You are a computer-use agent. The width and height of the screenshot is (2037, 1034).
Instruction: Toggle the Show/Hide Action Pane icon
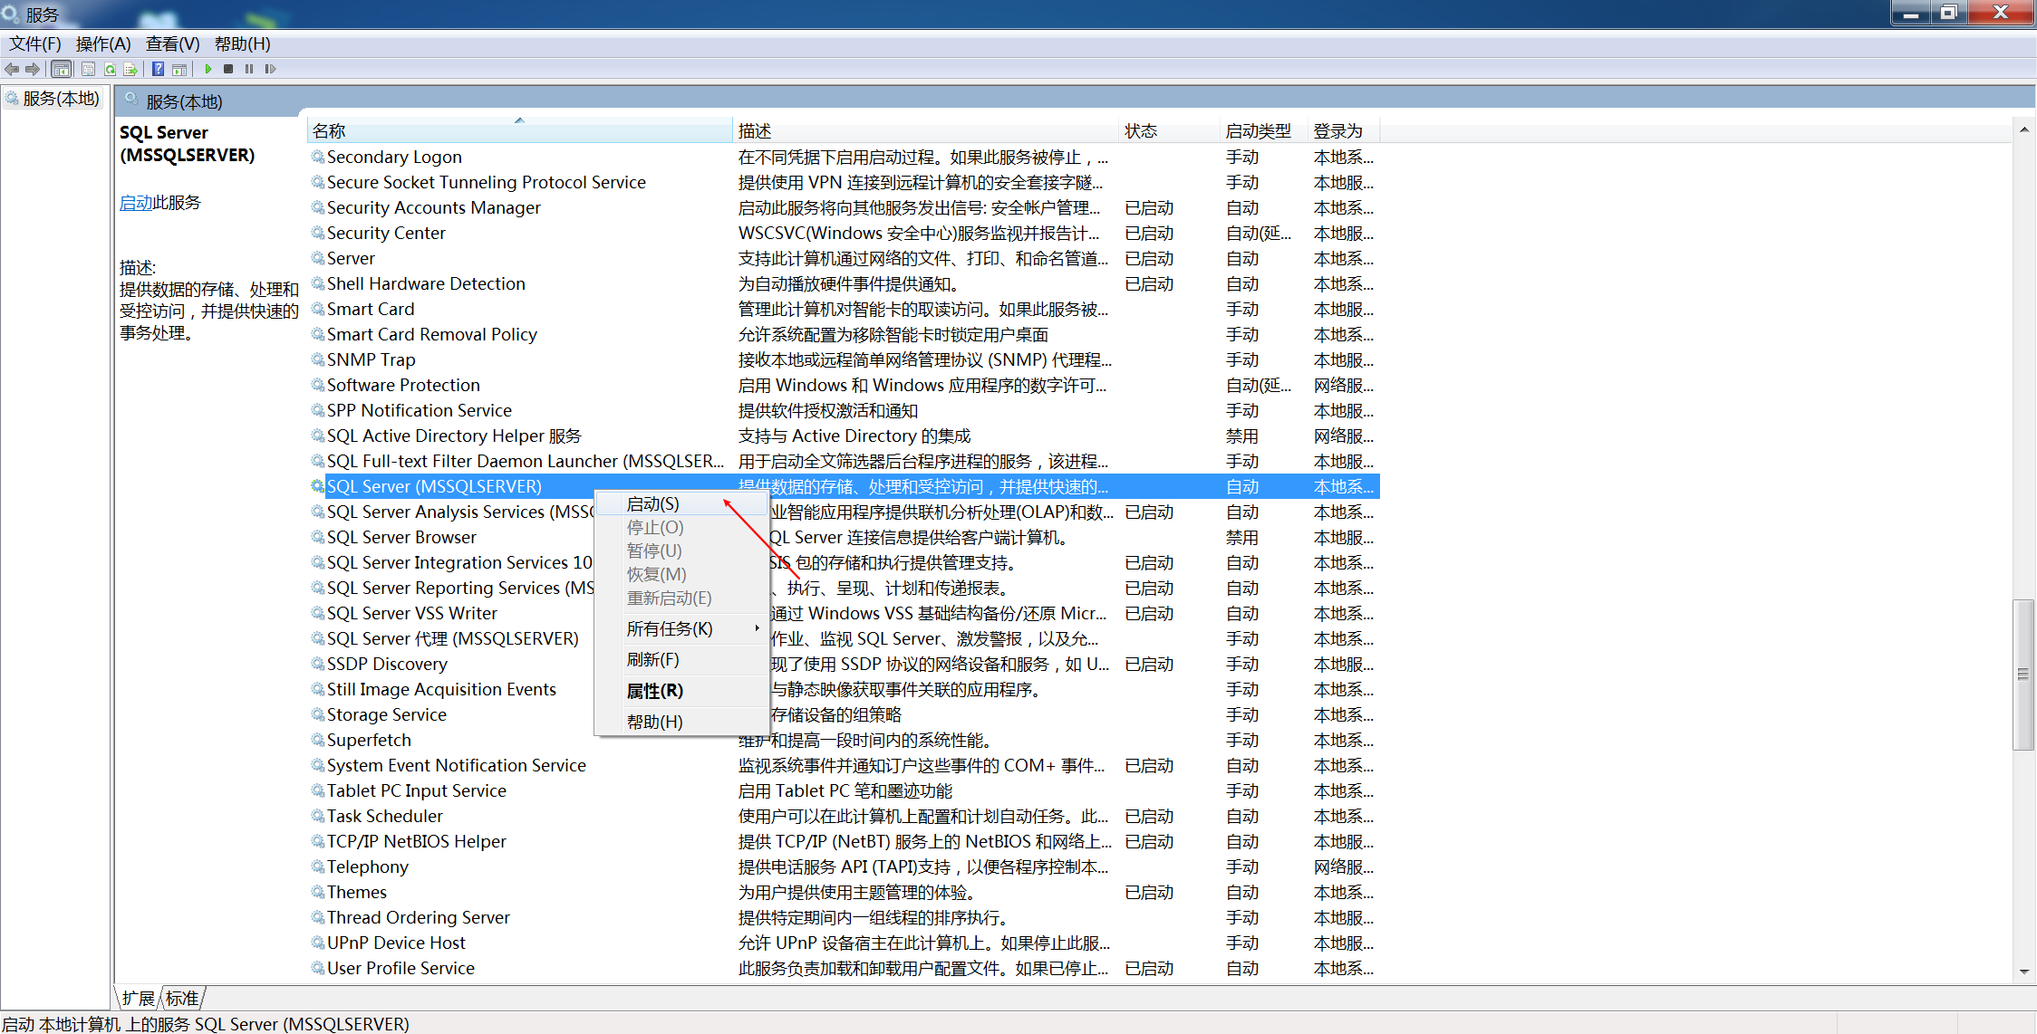(179, 69)
